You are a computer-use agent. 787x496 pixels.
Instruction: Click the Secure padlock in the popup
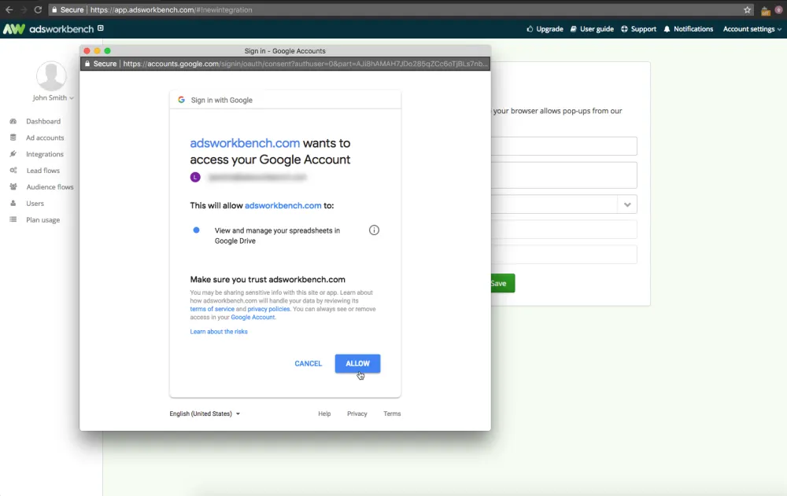click(87, 64)
